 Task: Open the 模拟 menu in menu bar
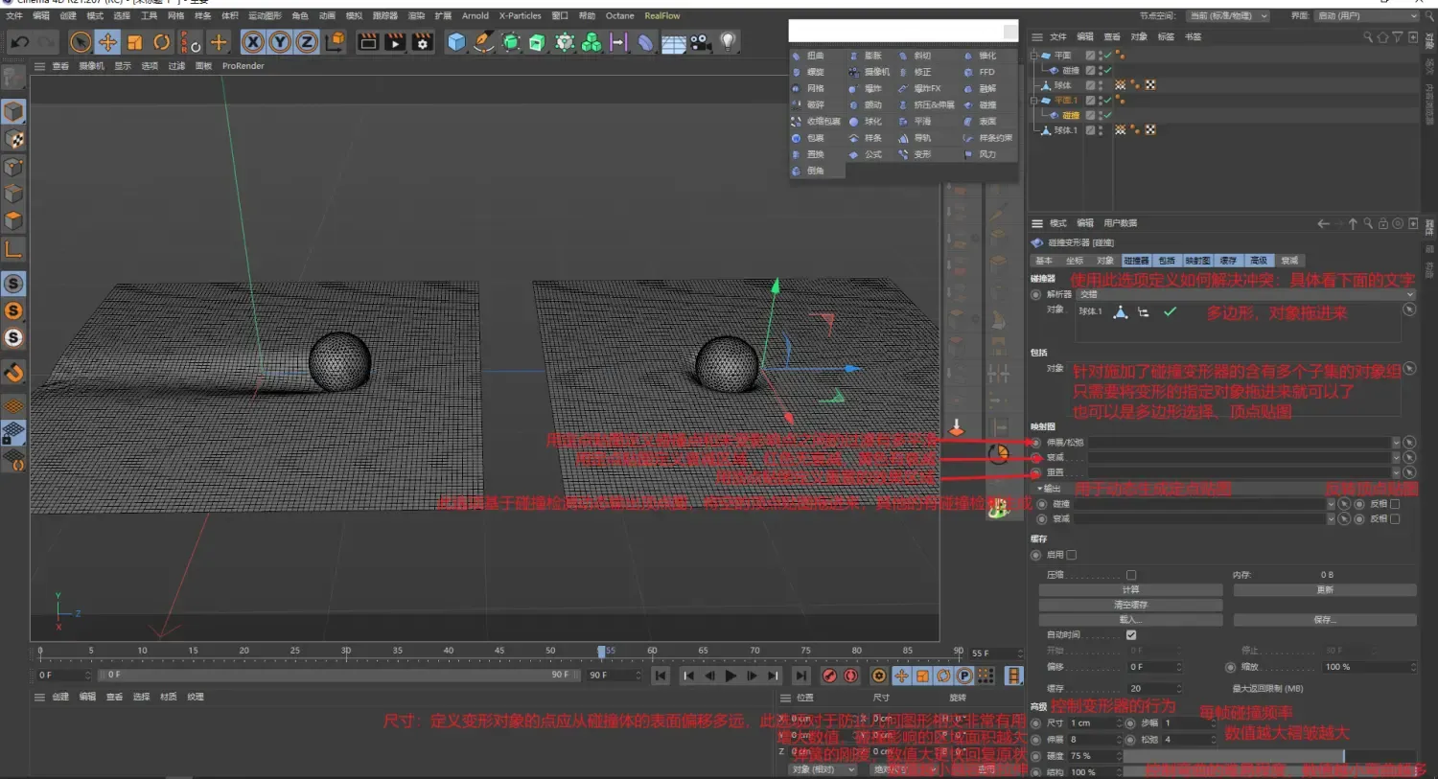(x=354, y=16)
